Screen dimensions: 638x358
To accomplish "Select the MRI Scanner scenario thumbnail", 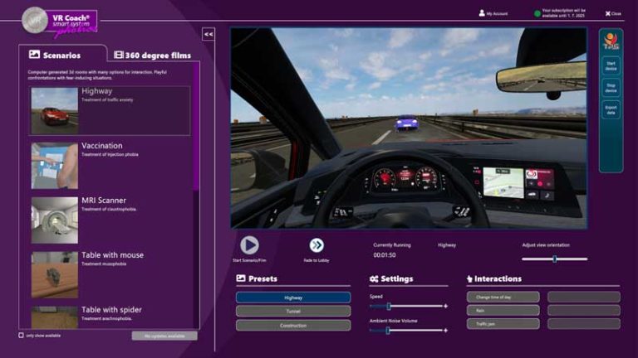I will [55, 220].
